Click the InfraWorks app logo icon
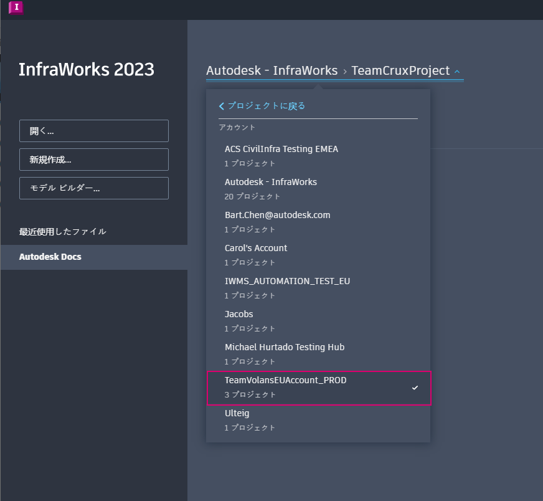 point(16,7)
